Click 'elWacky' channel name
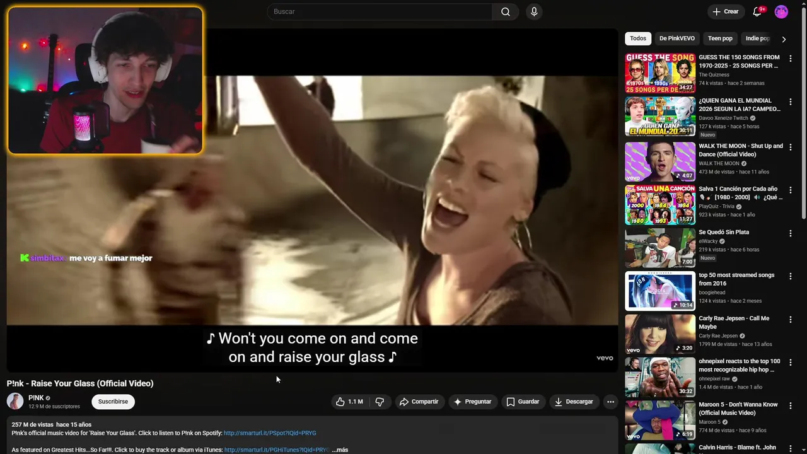This screenshot has height=454, width=807. click(x=709, y=241)
